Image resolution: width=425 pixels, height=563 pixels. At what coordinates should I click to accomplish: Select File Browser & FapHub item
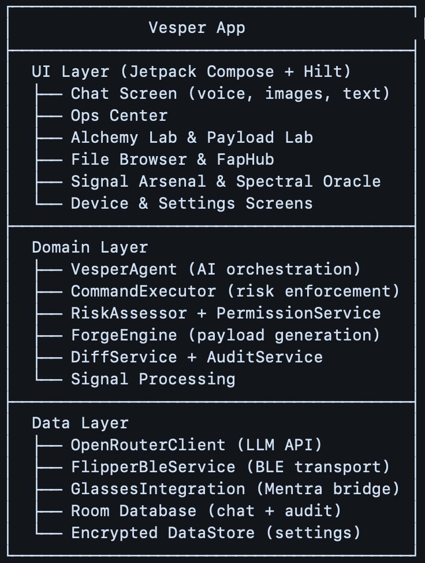coord(172,160)
